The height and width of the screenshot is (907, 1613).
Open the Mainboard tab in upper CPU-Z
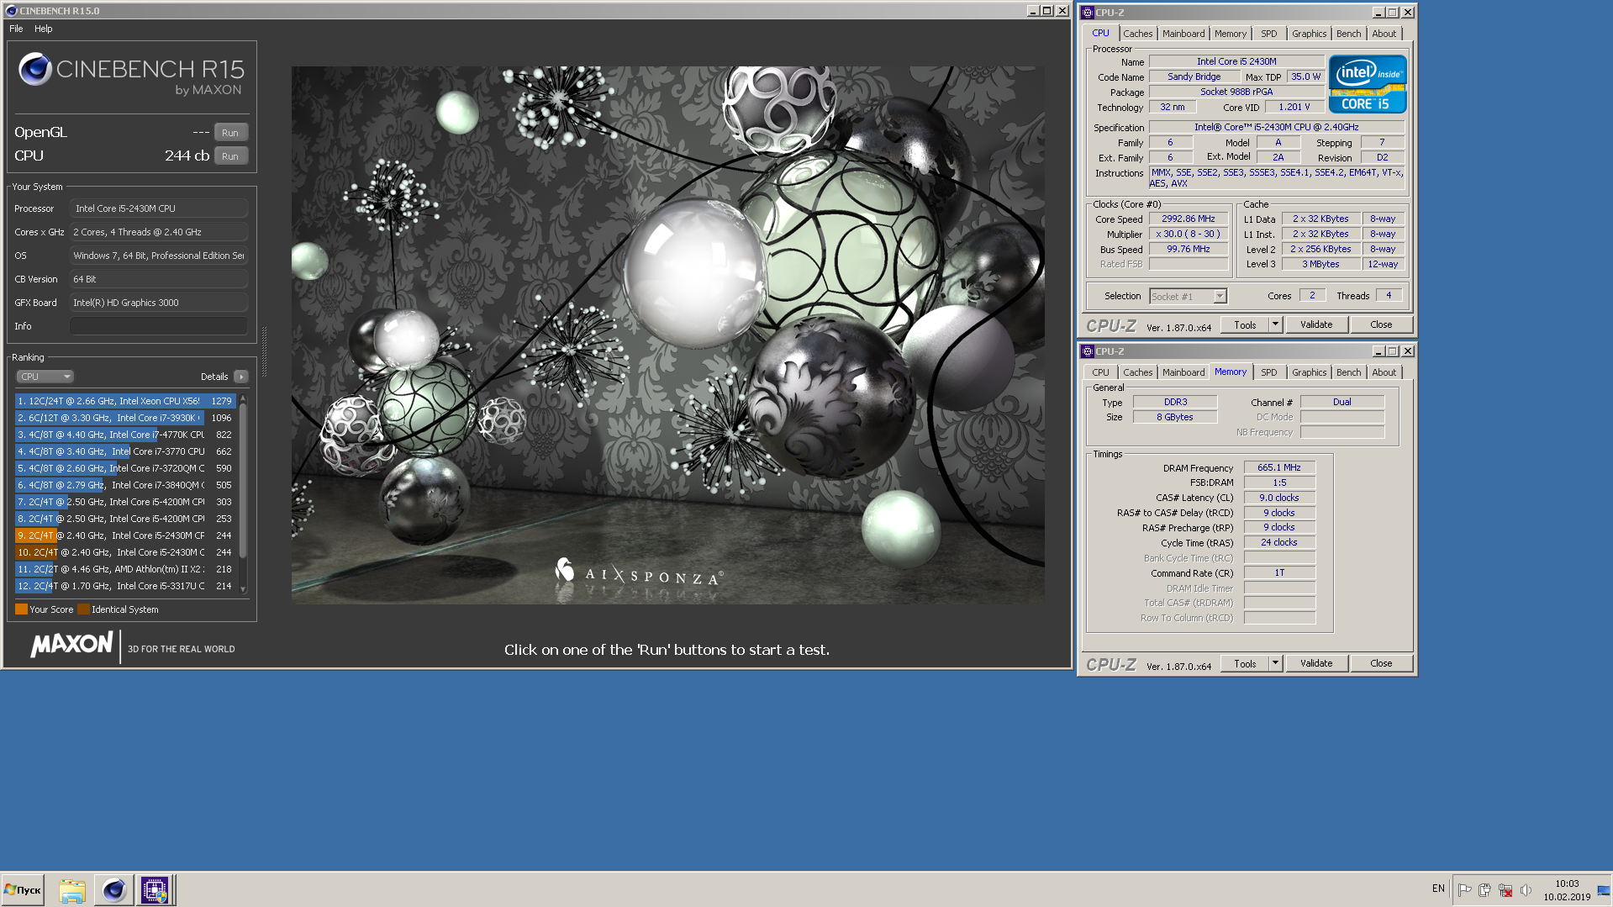point(1183,34)
